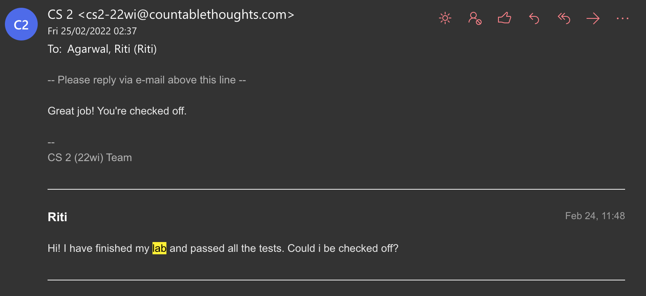The width and height of the screenshot is (646, 296).
Task: Click the "Hi! I have finished my" text
Action: click(x=98, y=248)
